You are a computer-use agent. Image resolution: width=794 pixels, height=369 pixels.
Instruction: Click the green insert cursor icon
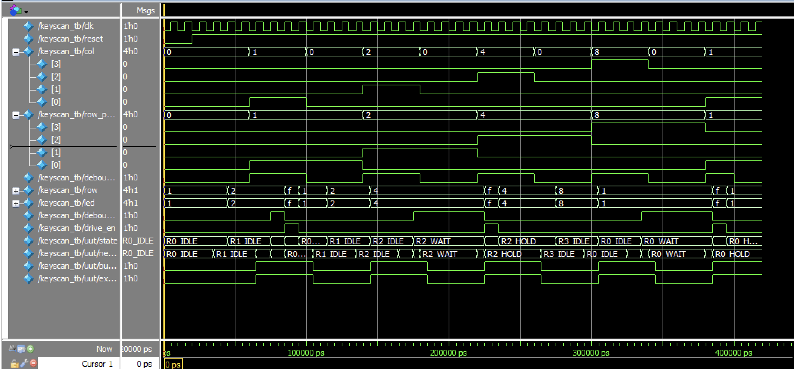point(30,349)
